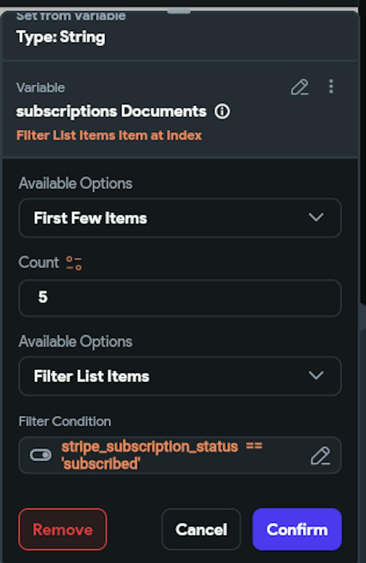This screenshot has height=563, width=366.
Task: Click the Cancel button
Action: tap(201, 529)
